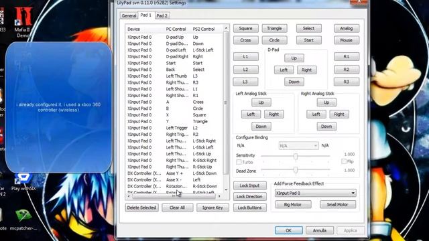Bind the R1 button
This screenshot has height=241, width=429.
347,56
